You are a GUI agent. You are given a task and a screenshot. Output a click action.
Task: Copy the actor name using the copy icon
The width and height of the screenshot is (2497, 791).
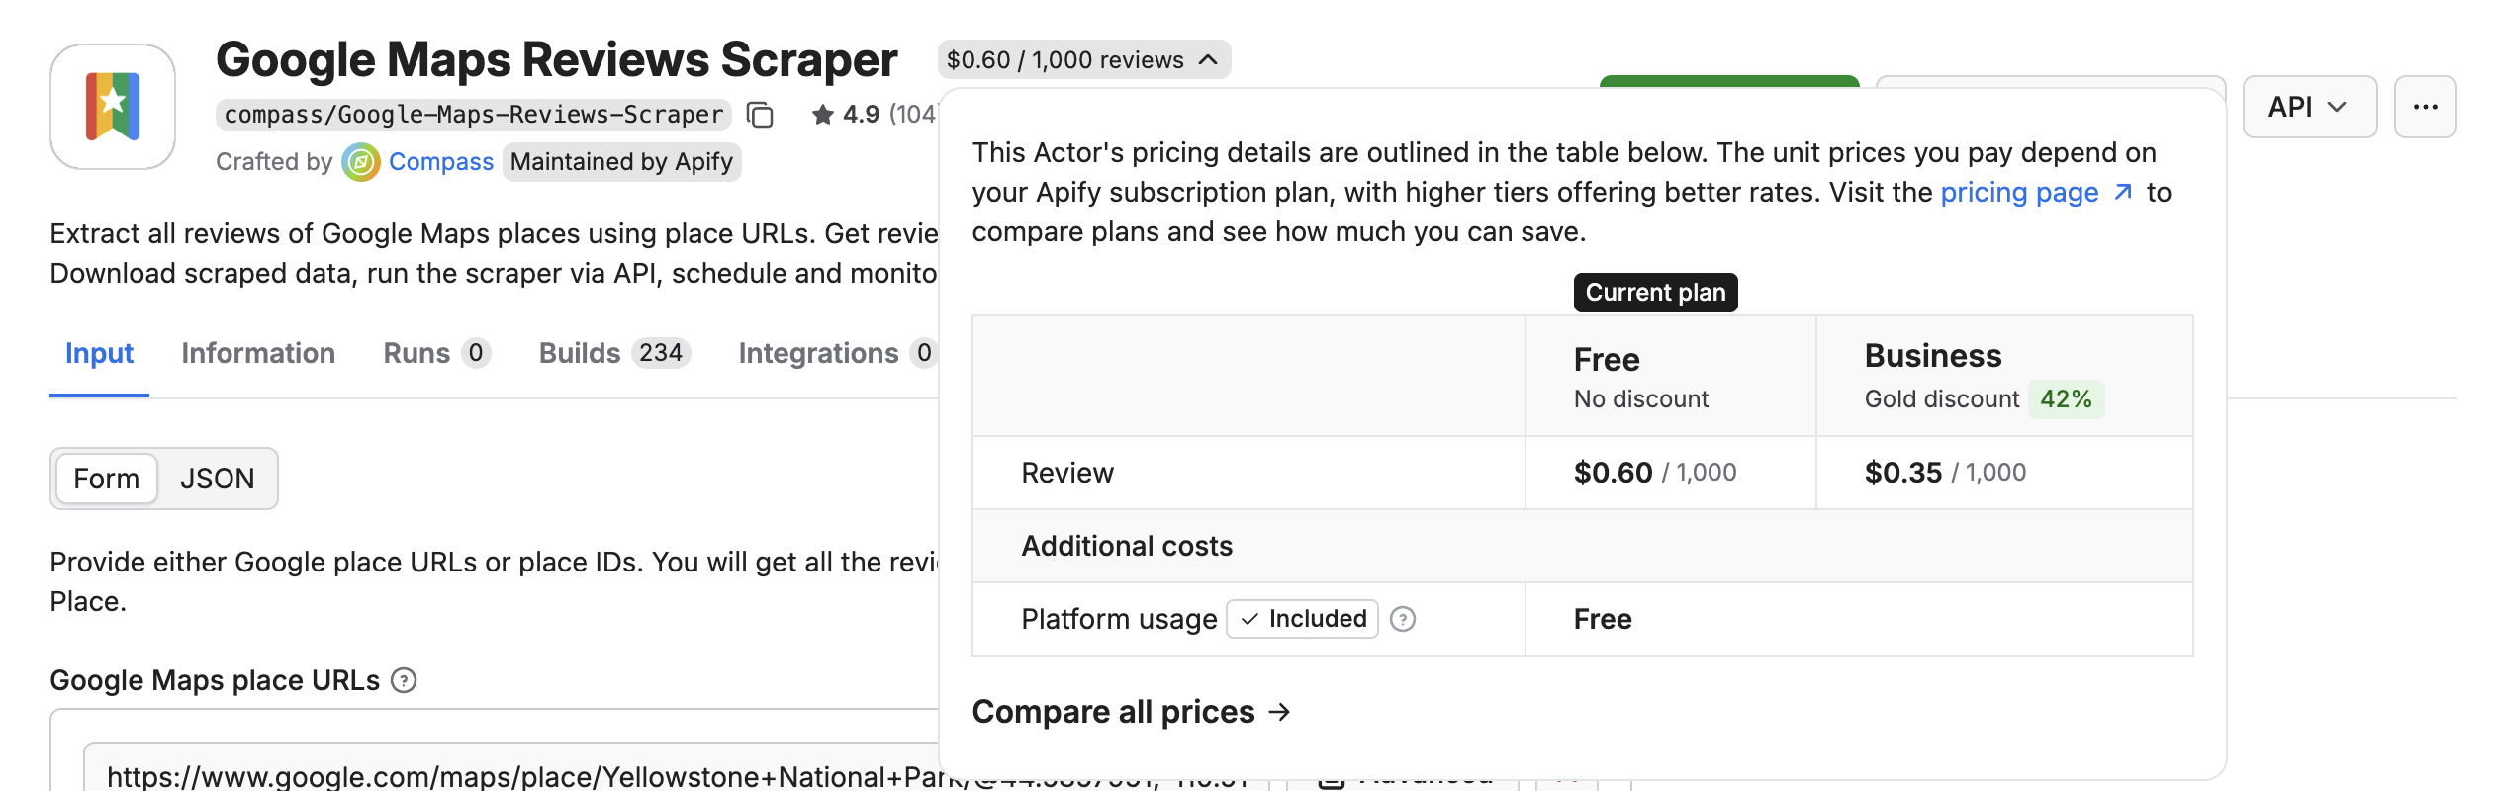pyautogui.click(x=758, y=114)
